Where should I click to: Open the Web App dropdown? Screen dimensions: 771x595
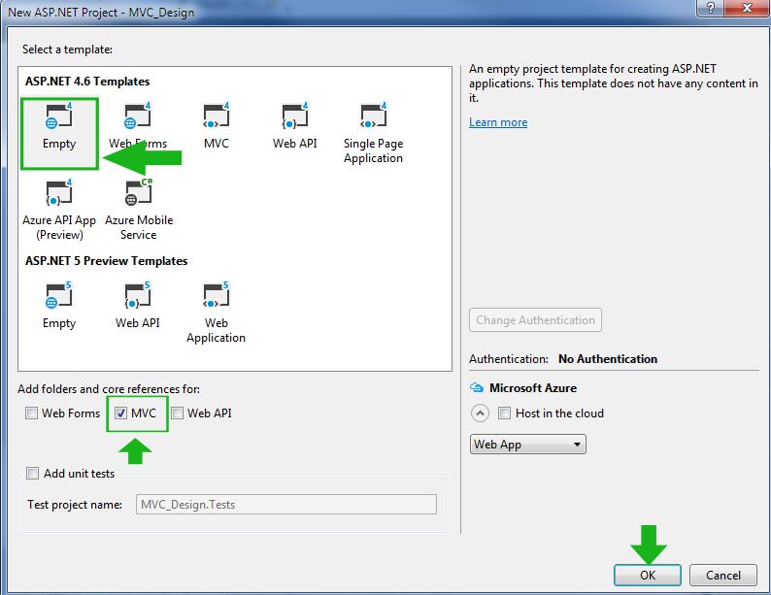pos(528,445)
